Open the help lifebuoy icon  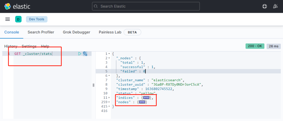coord(265,7)
